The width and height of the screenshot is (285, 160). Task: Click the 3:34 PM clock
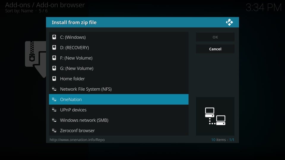pyautogui.click(x=264, y=8)
